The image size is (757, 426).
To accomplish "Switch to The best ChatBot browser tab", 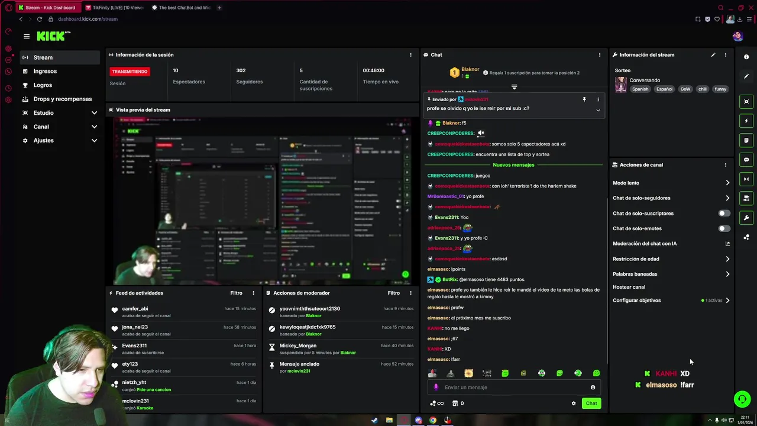I will click(180, 8).
